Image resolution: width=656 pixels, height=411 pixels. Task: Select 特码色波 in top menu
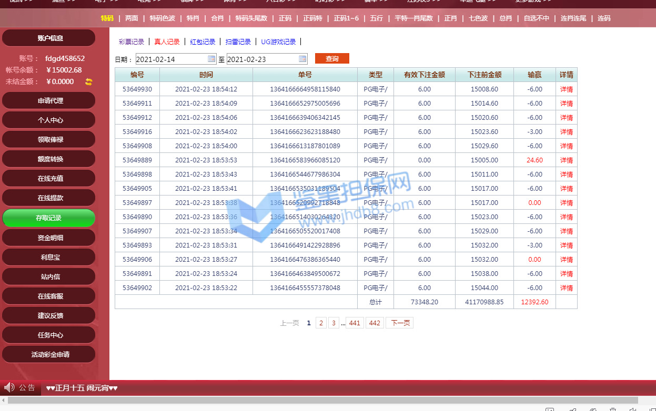pos(162,18)
